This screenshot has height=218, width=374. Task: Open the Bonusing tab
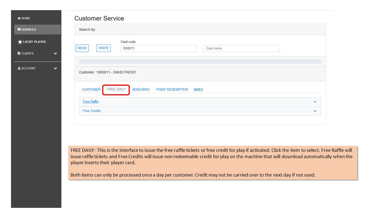tap(141, 90)
